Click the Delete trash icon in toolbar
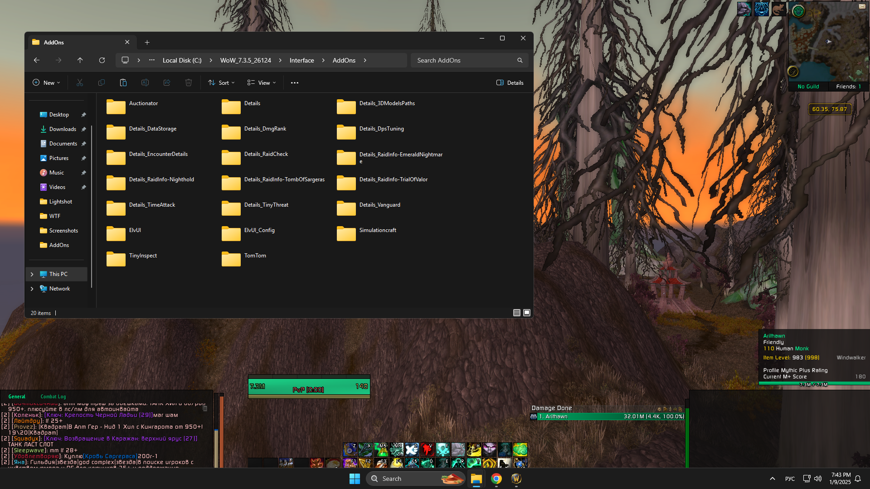Viewport: 870px width, 489px height. (189, 82)
